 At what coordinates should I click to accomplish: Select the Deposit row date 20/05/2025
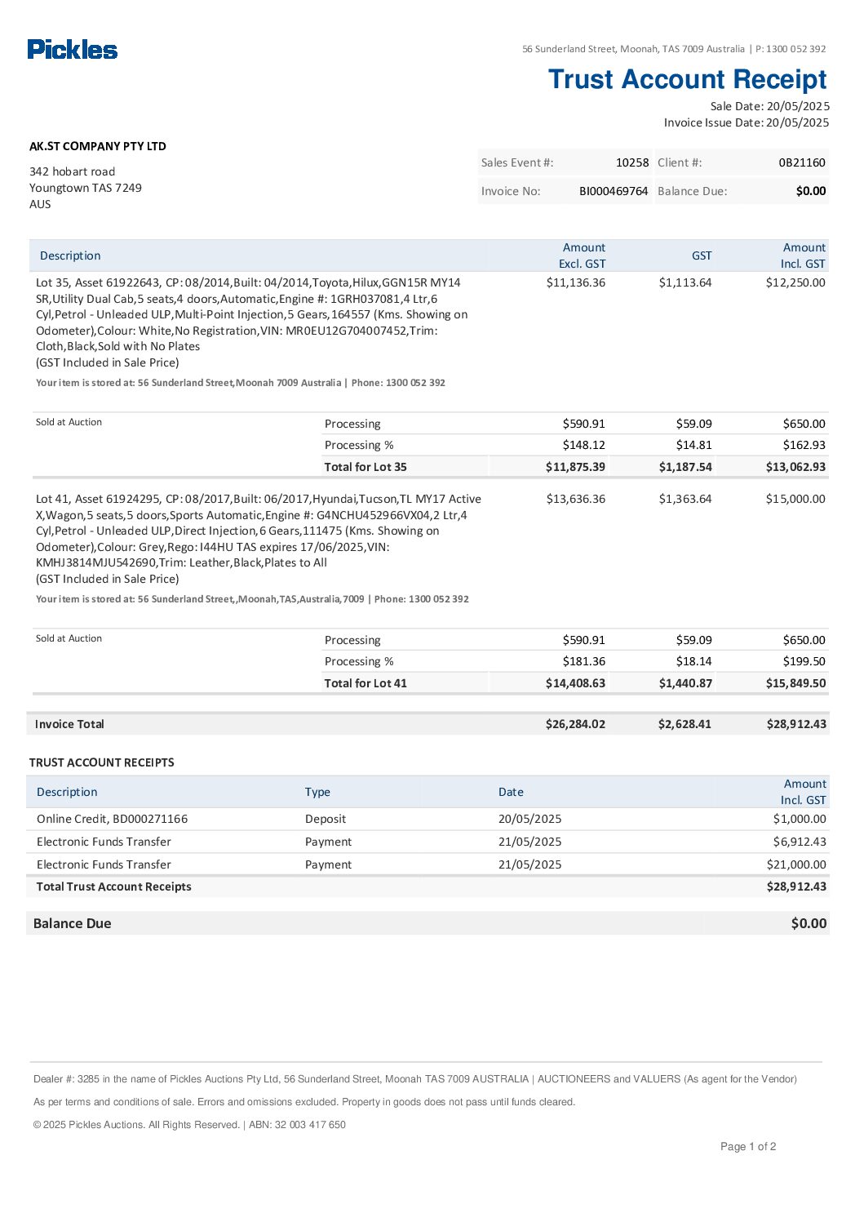point(530,819)
